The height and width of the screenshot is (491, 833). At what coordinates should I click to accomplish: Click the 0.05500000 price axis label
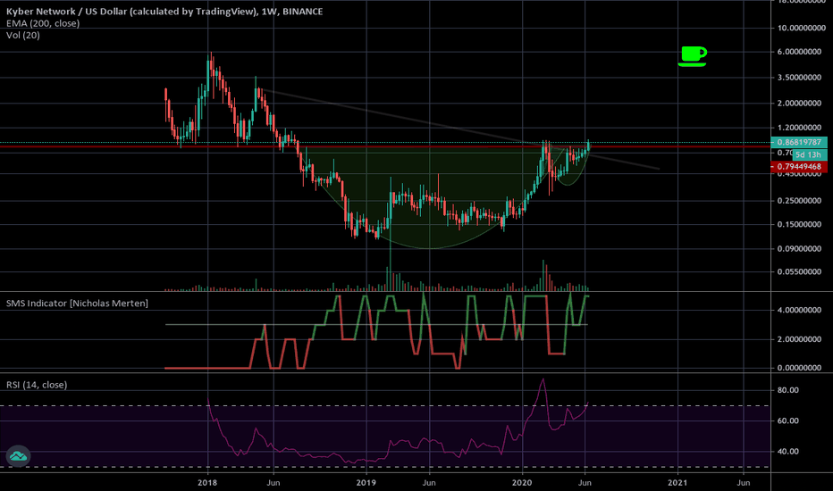[799, 271]
